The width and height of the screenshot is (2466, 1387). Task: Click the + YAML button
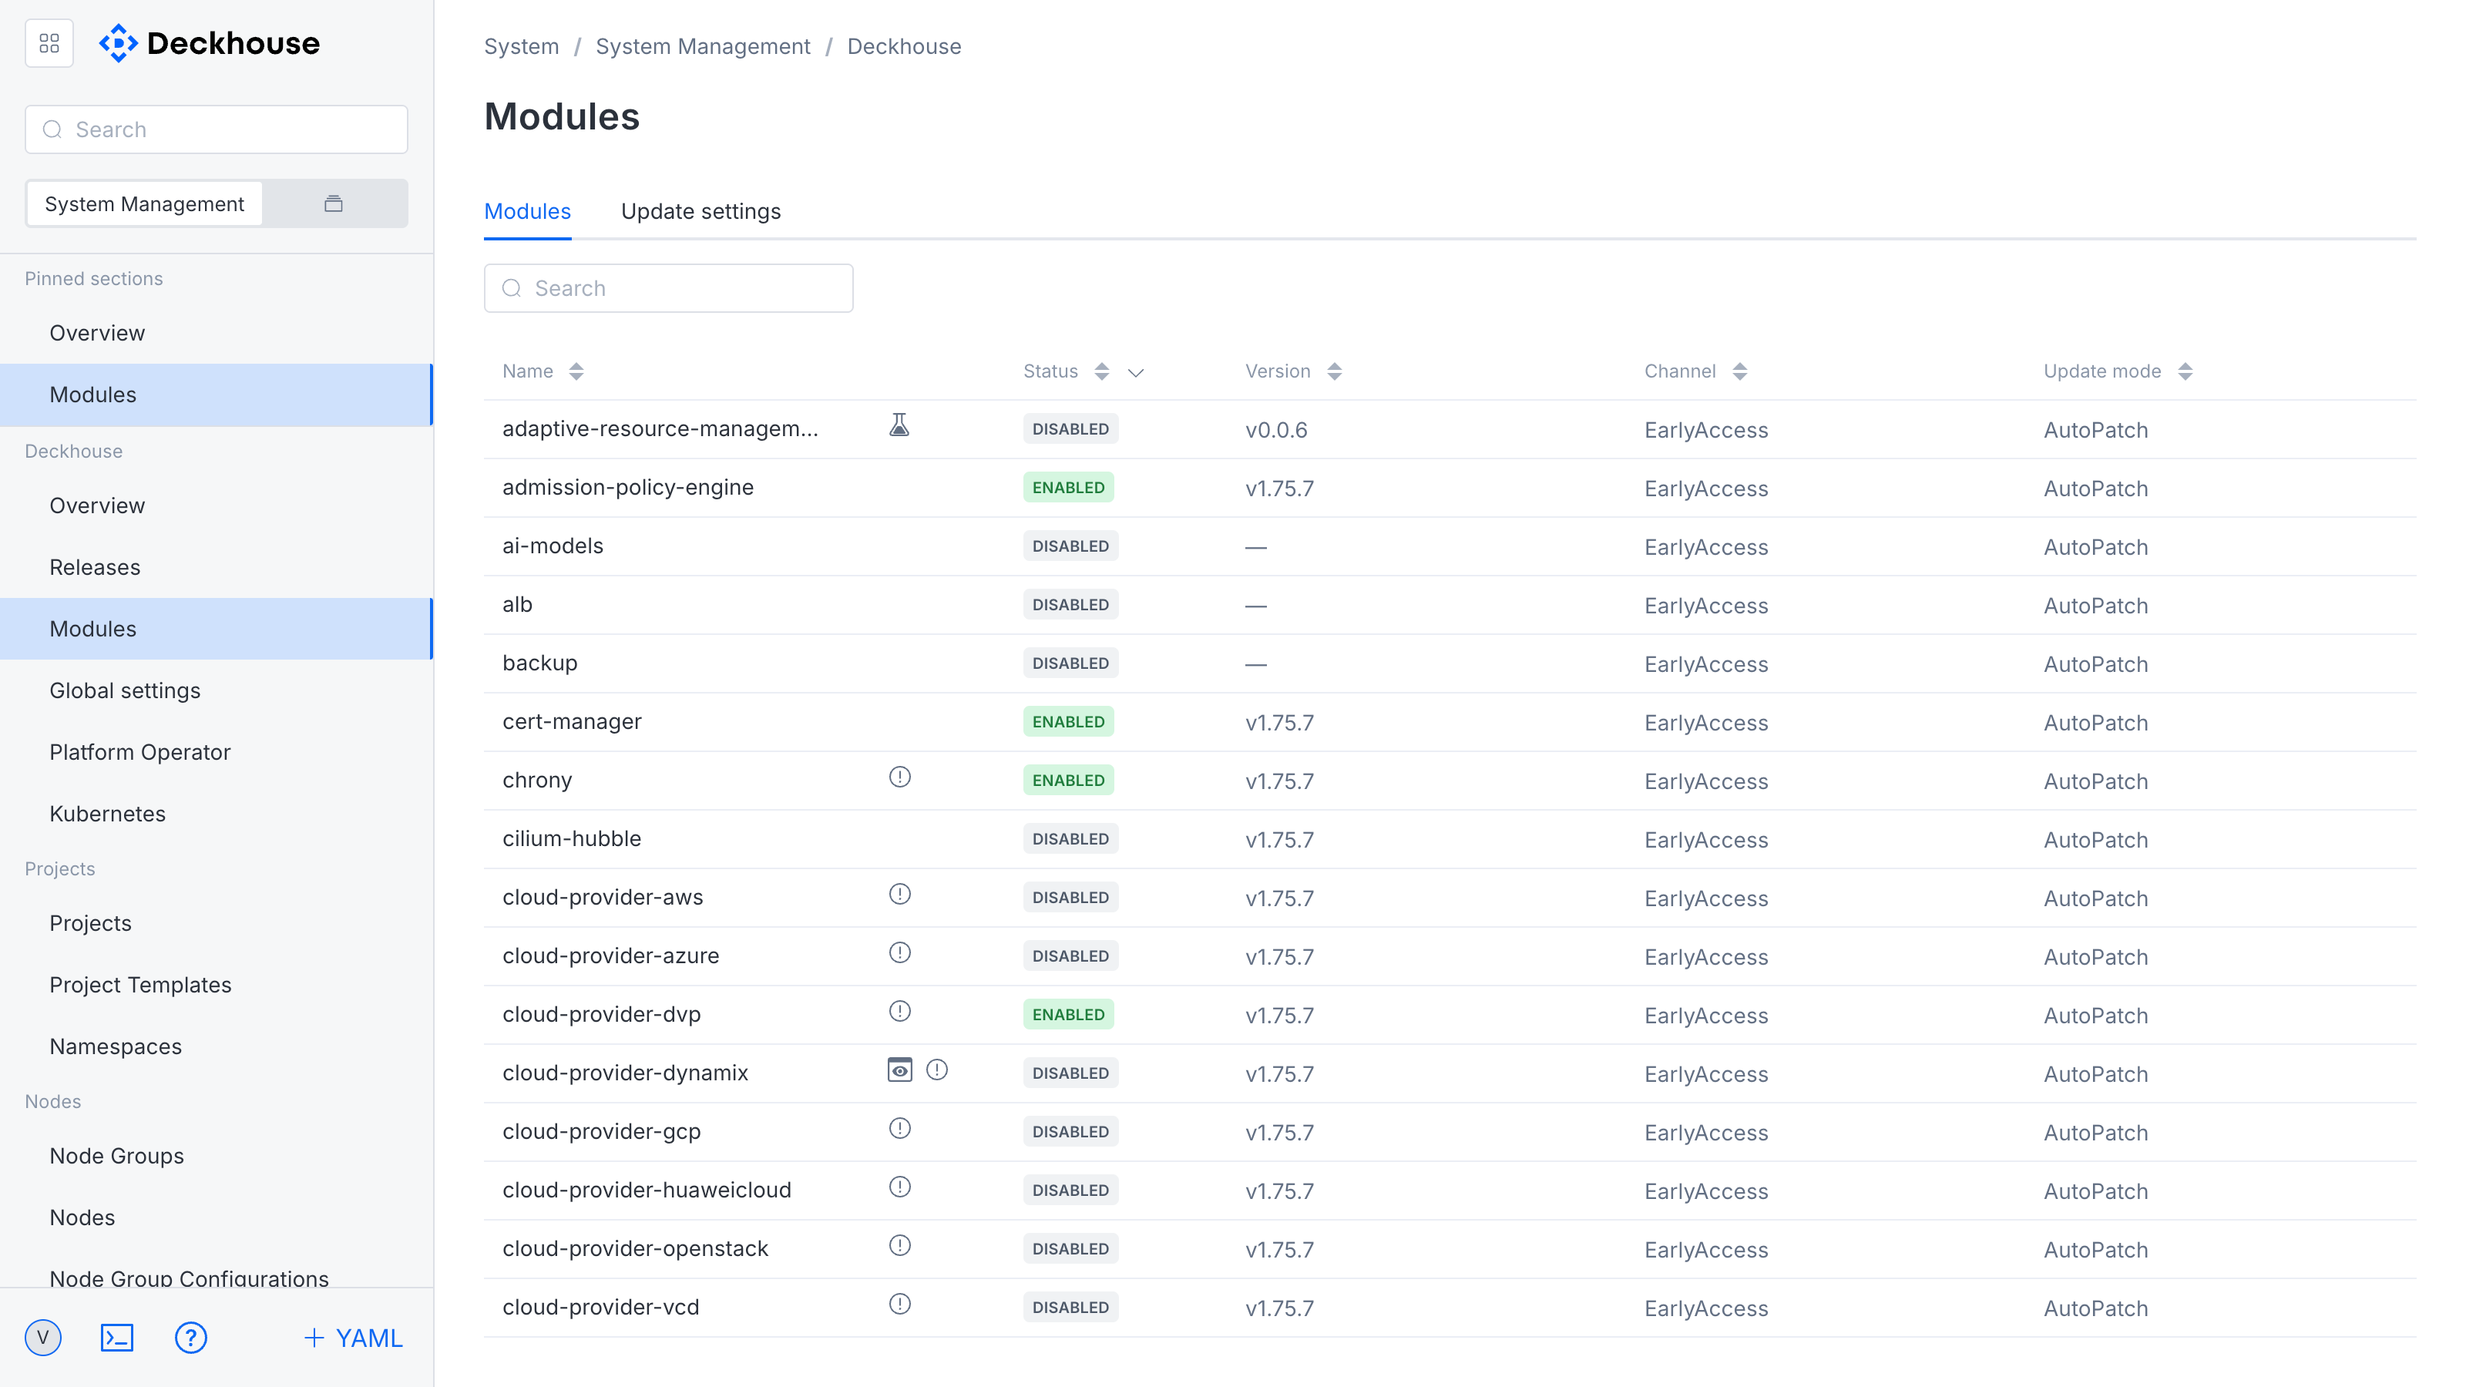[353, 1337]
